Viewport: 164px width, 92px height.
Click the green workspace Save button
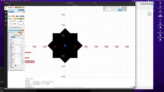[x=20, y=7]
